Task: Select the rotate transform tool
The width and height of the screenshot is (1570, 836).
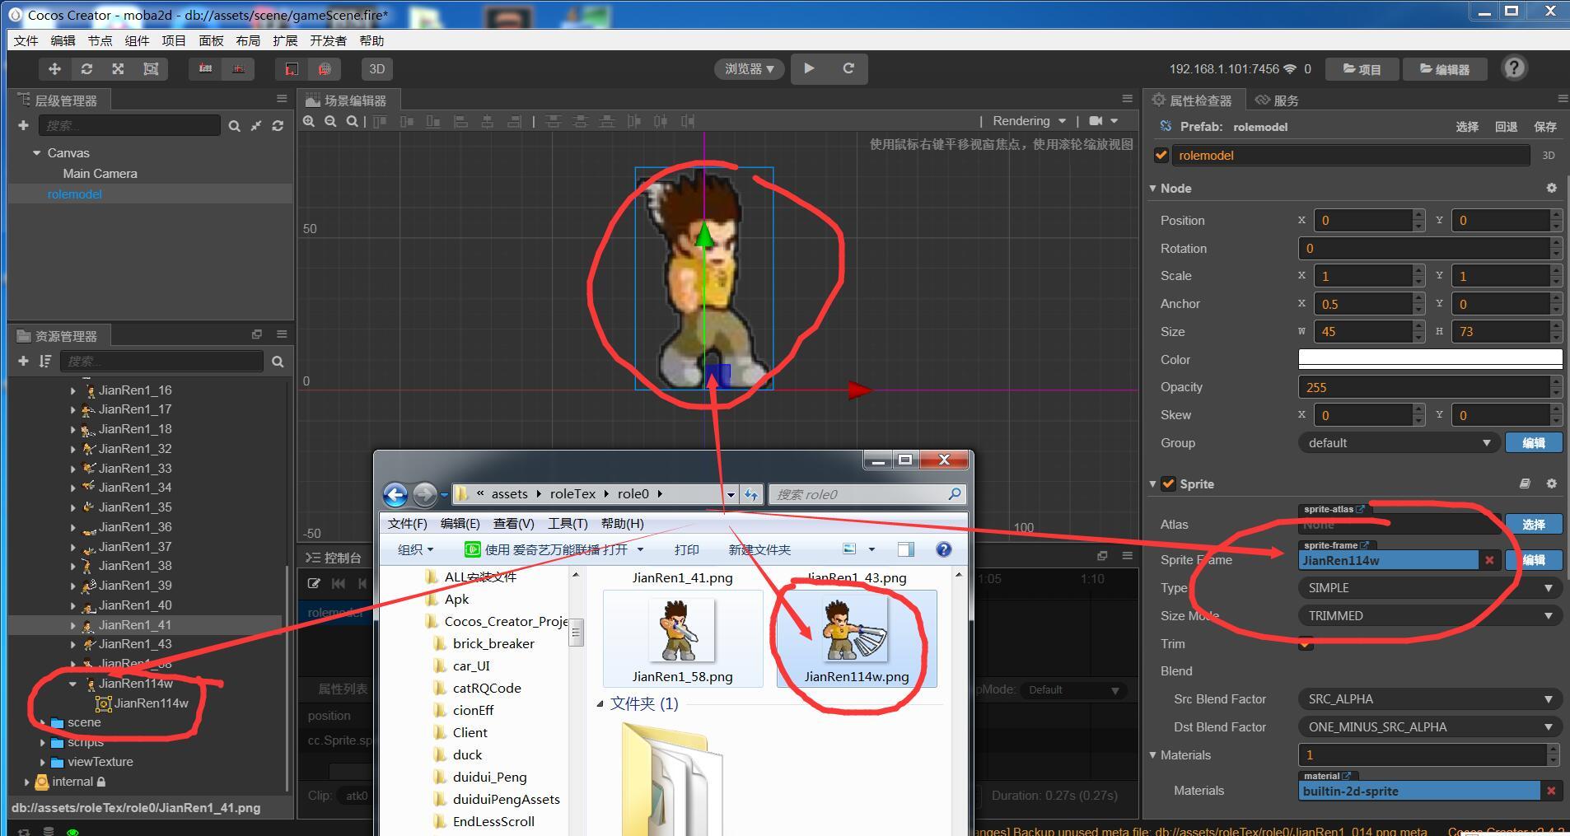Action: (x=86, y=69)
